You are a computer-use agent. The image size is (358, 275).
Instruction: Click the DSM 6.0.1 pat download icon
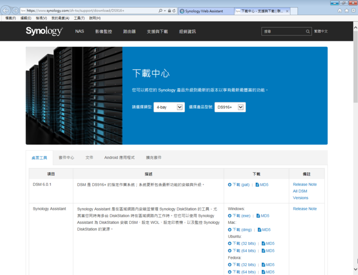pyautogui.click(x=230, y=185)
